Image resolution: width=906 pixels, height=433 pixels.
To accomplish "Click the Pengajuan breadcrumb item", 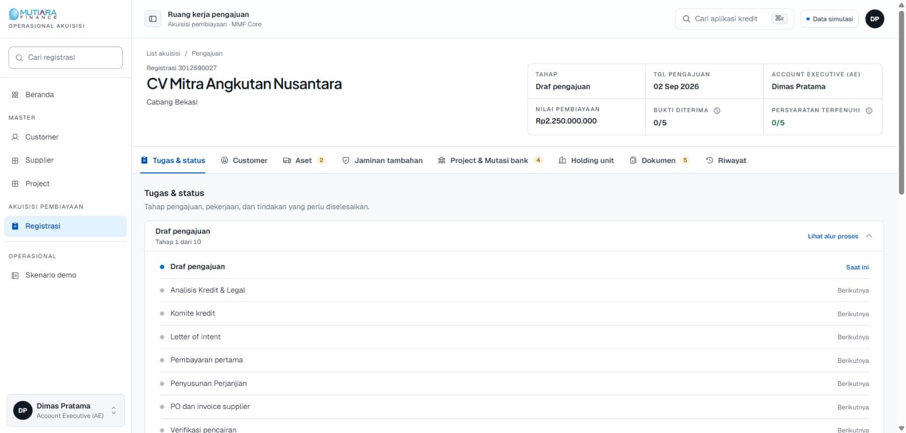I will pyautogui.click(x=207, y=54).
